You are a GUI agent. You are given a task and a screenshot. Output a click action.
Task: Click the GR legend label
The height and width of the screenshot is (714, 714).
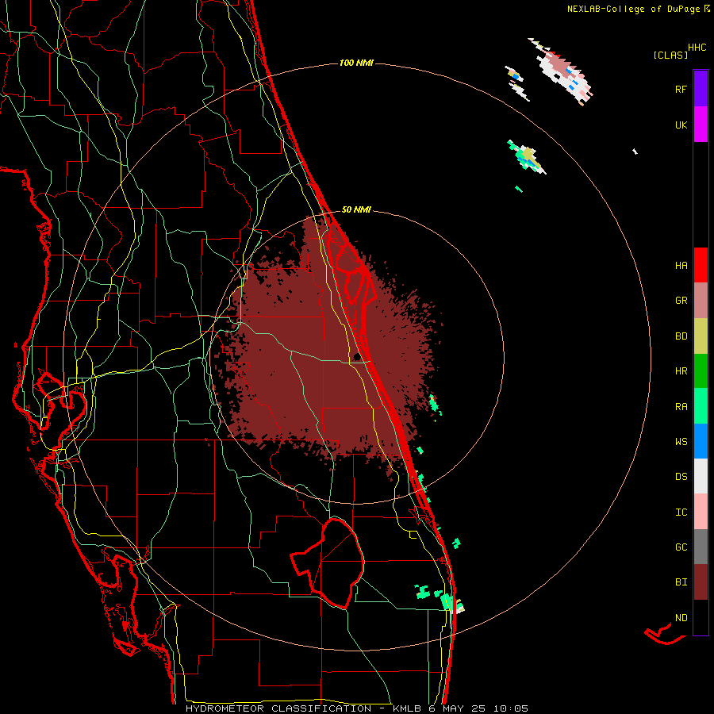pyautogui.click(x=681, y=301)
